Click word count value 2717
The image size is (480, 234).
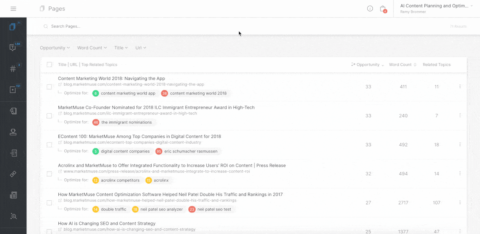pyautogui.click(x=403, y=203)
